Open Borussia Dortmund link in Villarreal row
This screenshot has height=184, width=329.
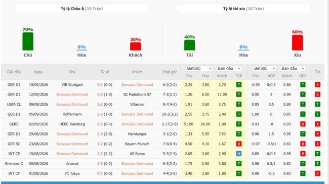coord(72,104)
